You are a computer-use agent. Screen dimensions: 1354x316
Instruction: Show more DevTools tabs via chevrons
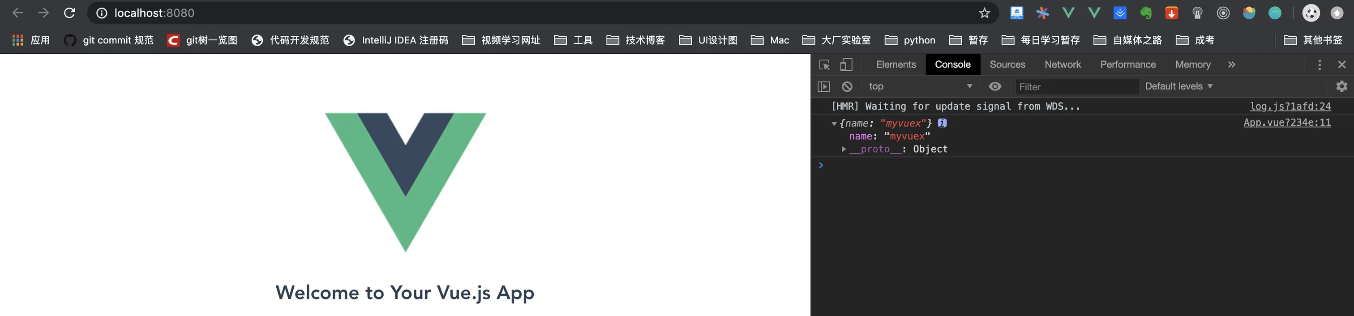point(1231,64)
